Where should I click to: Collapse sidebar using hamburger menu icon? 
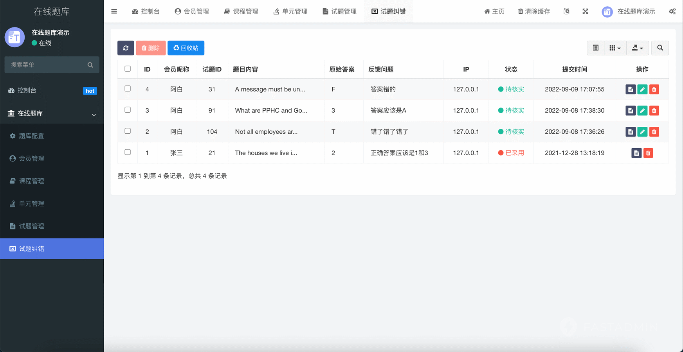click(114, 11)
